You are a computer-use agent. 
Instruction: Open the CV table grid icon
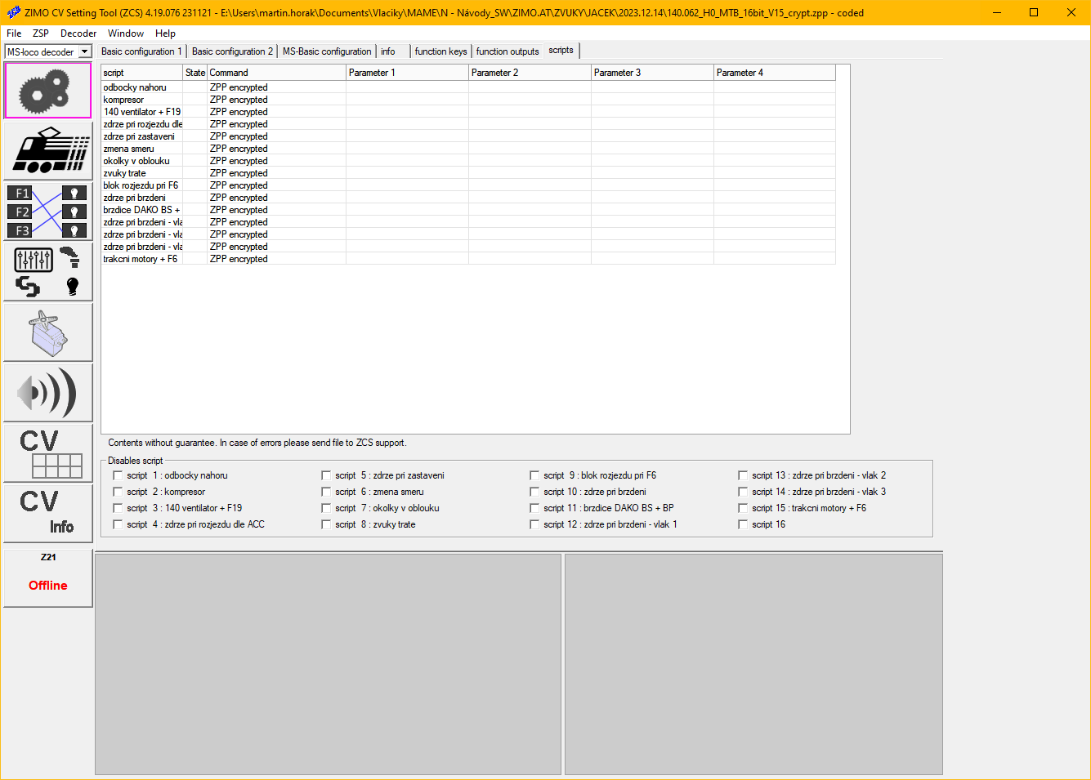click(47, 453)
